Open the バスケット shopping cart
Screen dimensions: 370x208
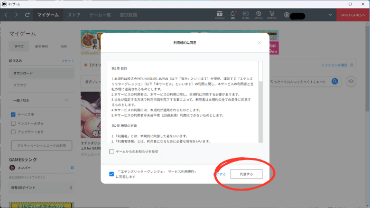(272, 15)
